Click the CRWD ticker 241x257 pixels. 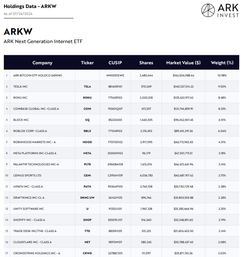click(x=87, y=253)
